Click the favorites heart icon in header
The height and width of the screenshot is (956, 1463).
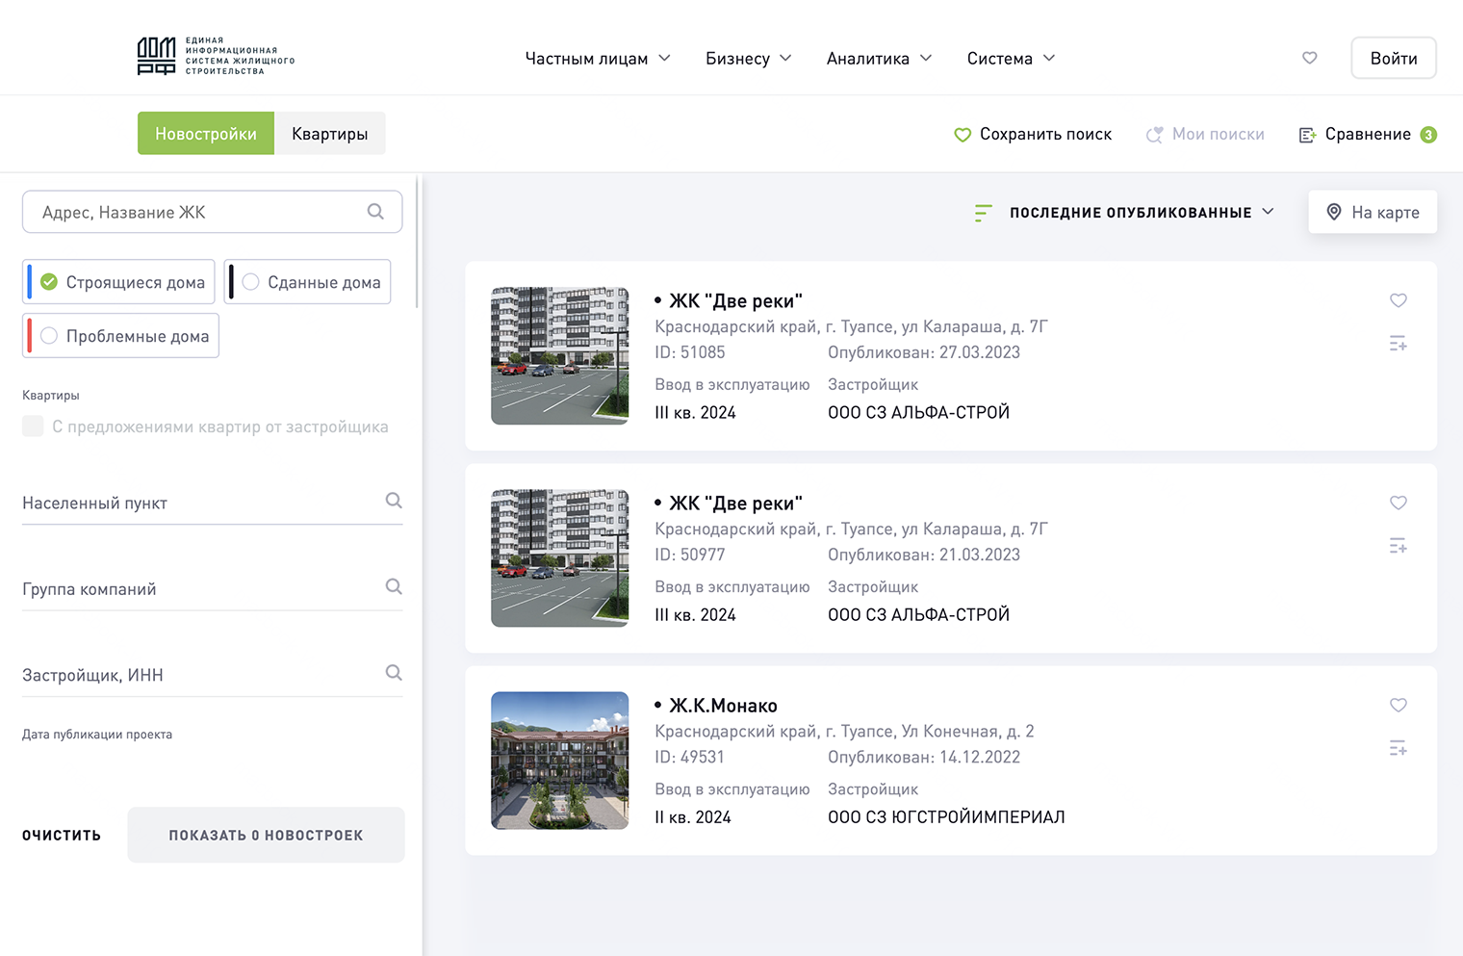pyautogui.click(x=1309, y=58)
